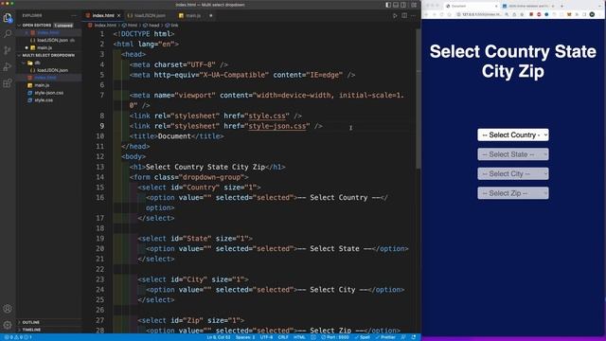Go back in the browser

coord(427,15)
